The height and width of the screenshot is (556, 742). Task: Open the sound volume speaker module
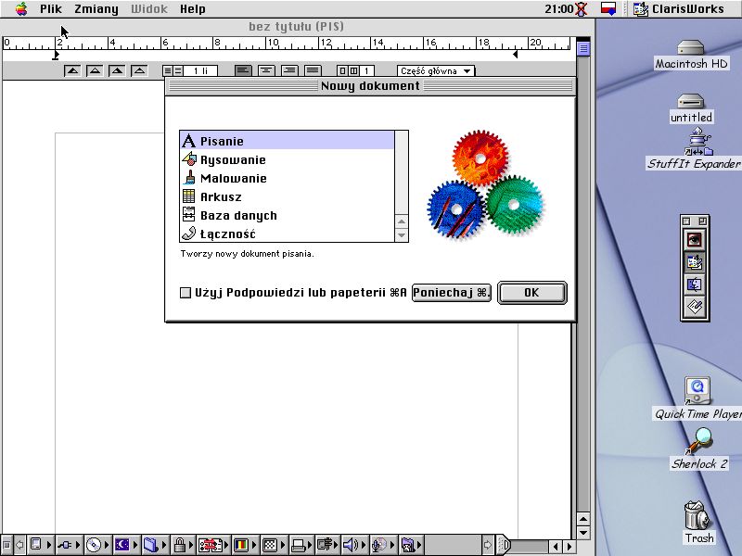[x=354, y=545]
